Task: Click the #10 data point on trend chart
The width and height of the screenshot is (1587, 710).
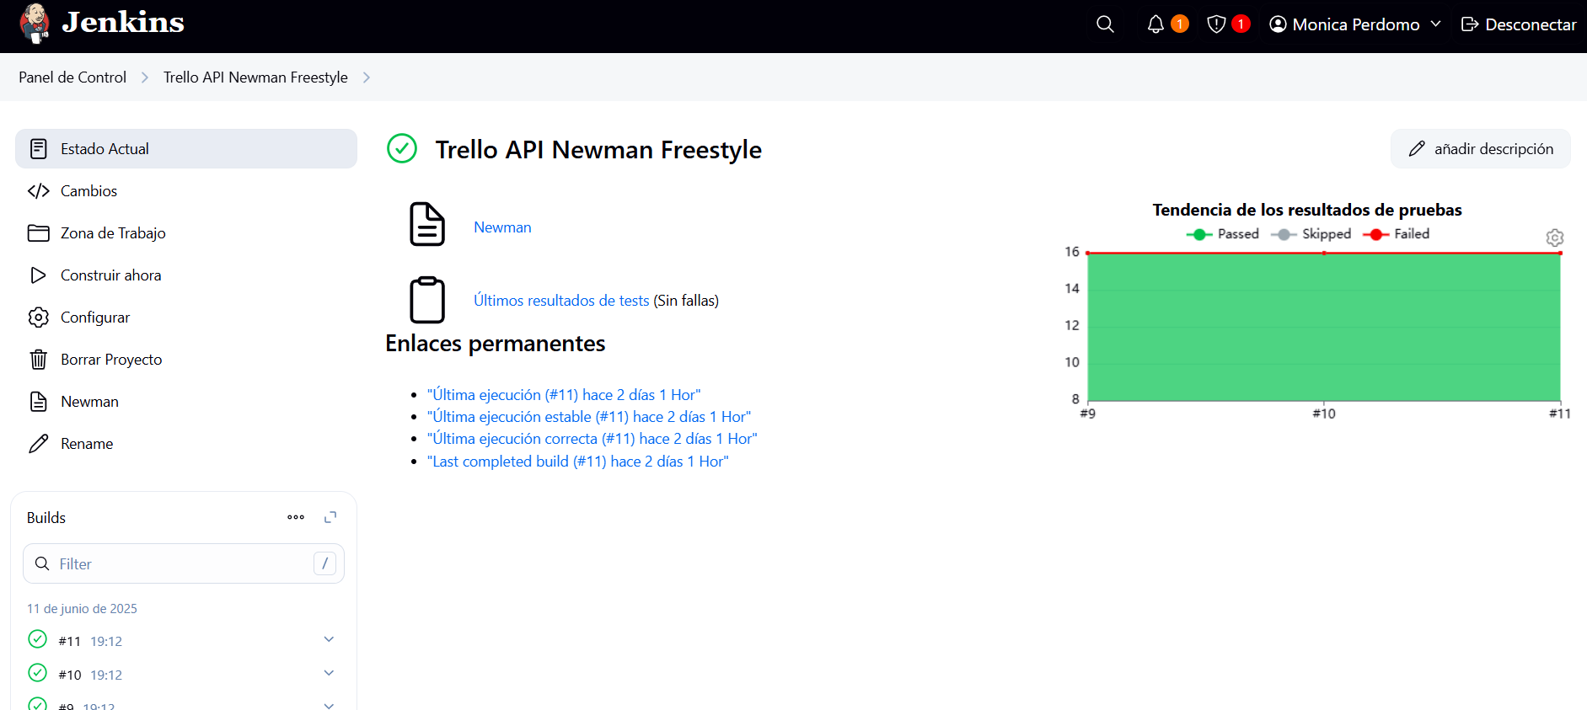Action: point(1324,253)
